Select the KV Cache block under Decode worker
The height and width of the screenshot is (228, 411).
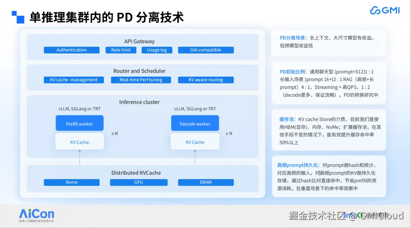point(195,141)
